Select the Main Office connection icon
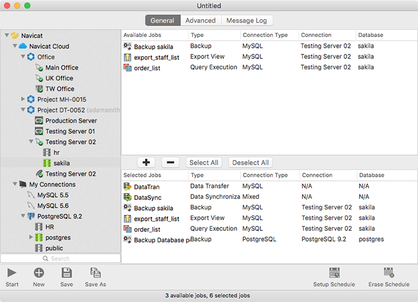 point(39,67)
